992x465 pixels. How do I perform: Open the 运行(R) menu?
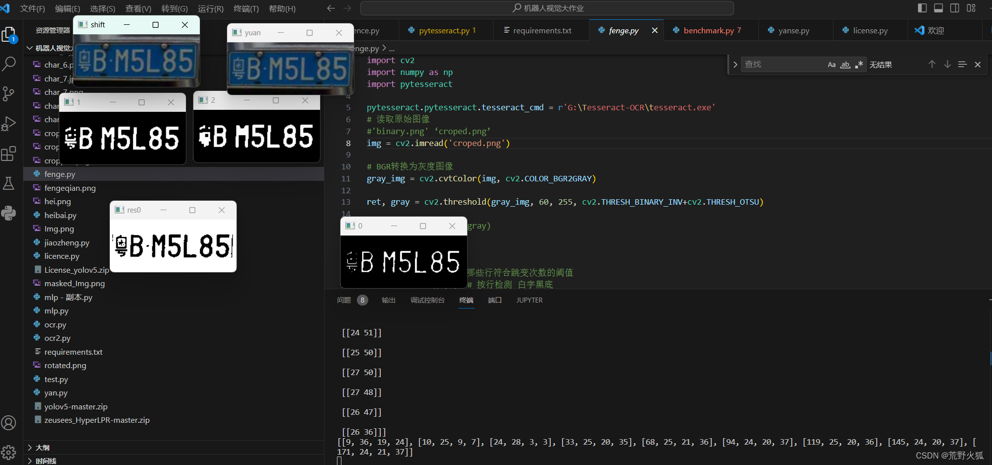tap(211, 9)
